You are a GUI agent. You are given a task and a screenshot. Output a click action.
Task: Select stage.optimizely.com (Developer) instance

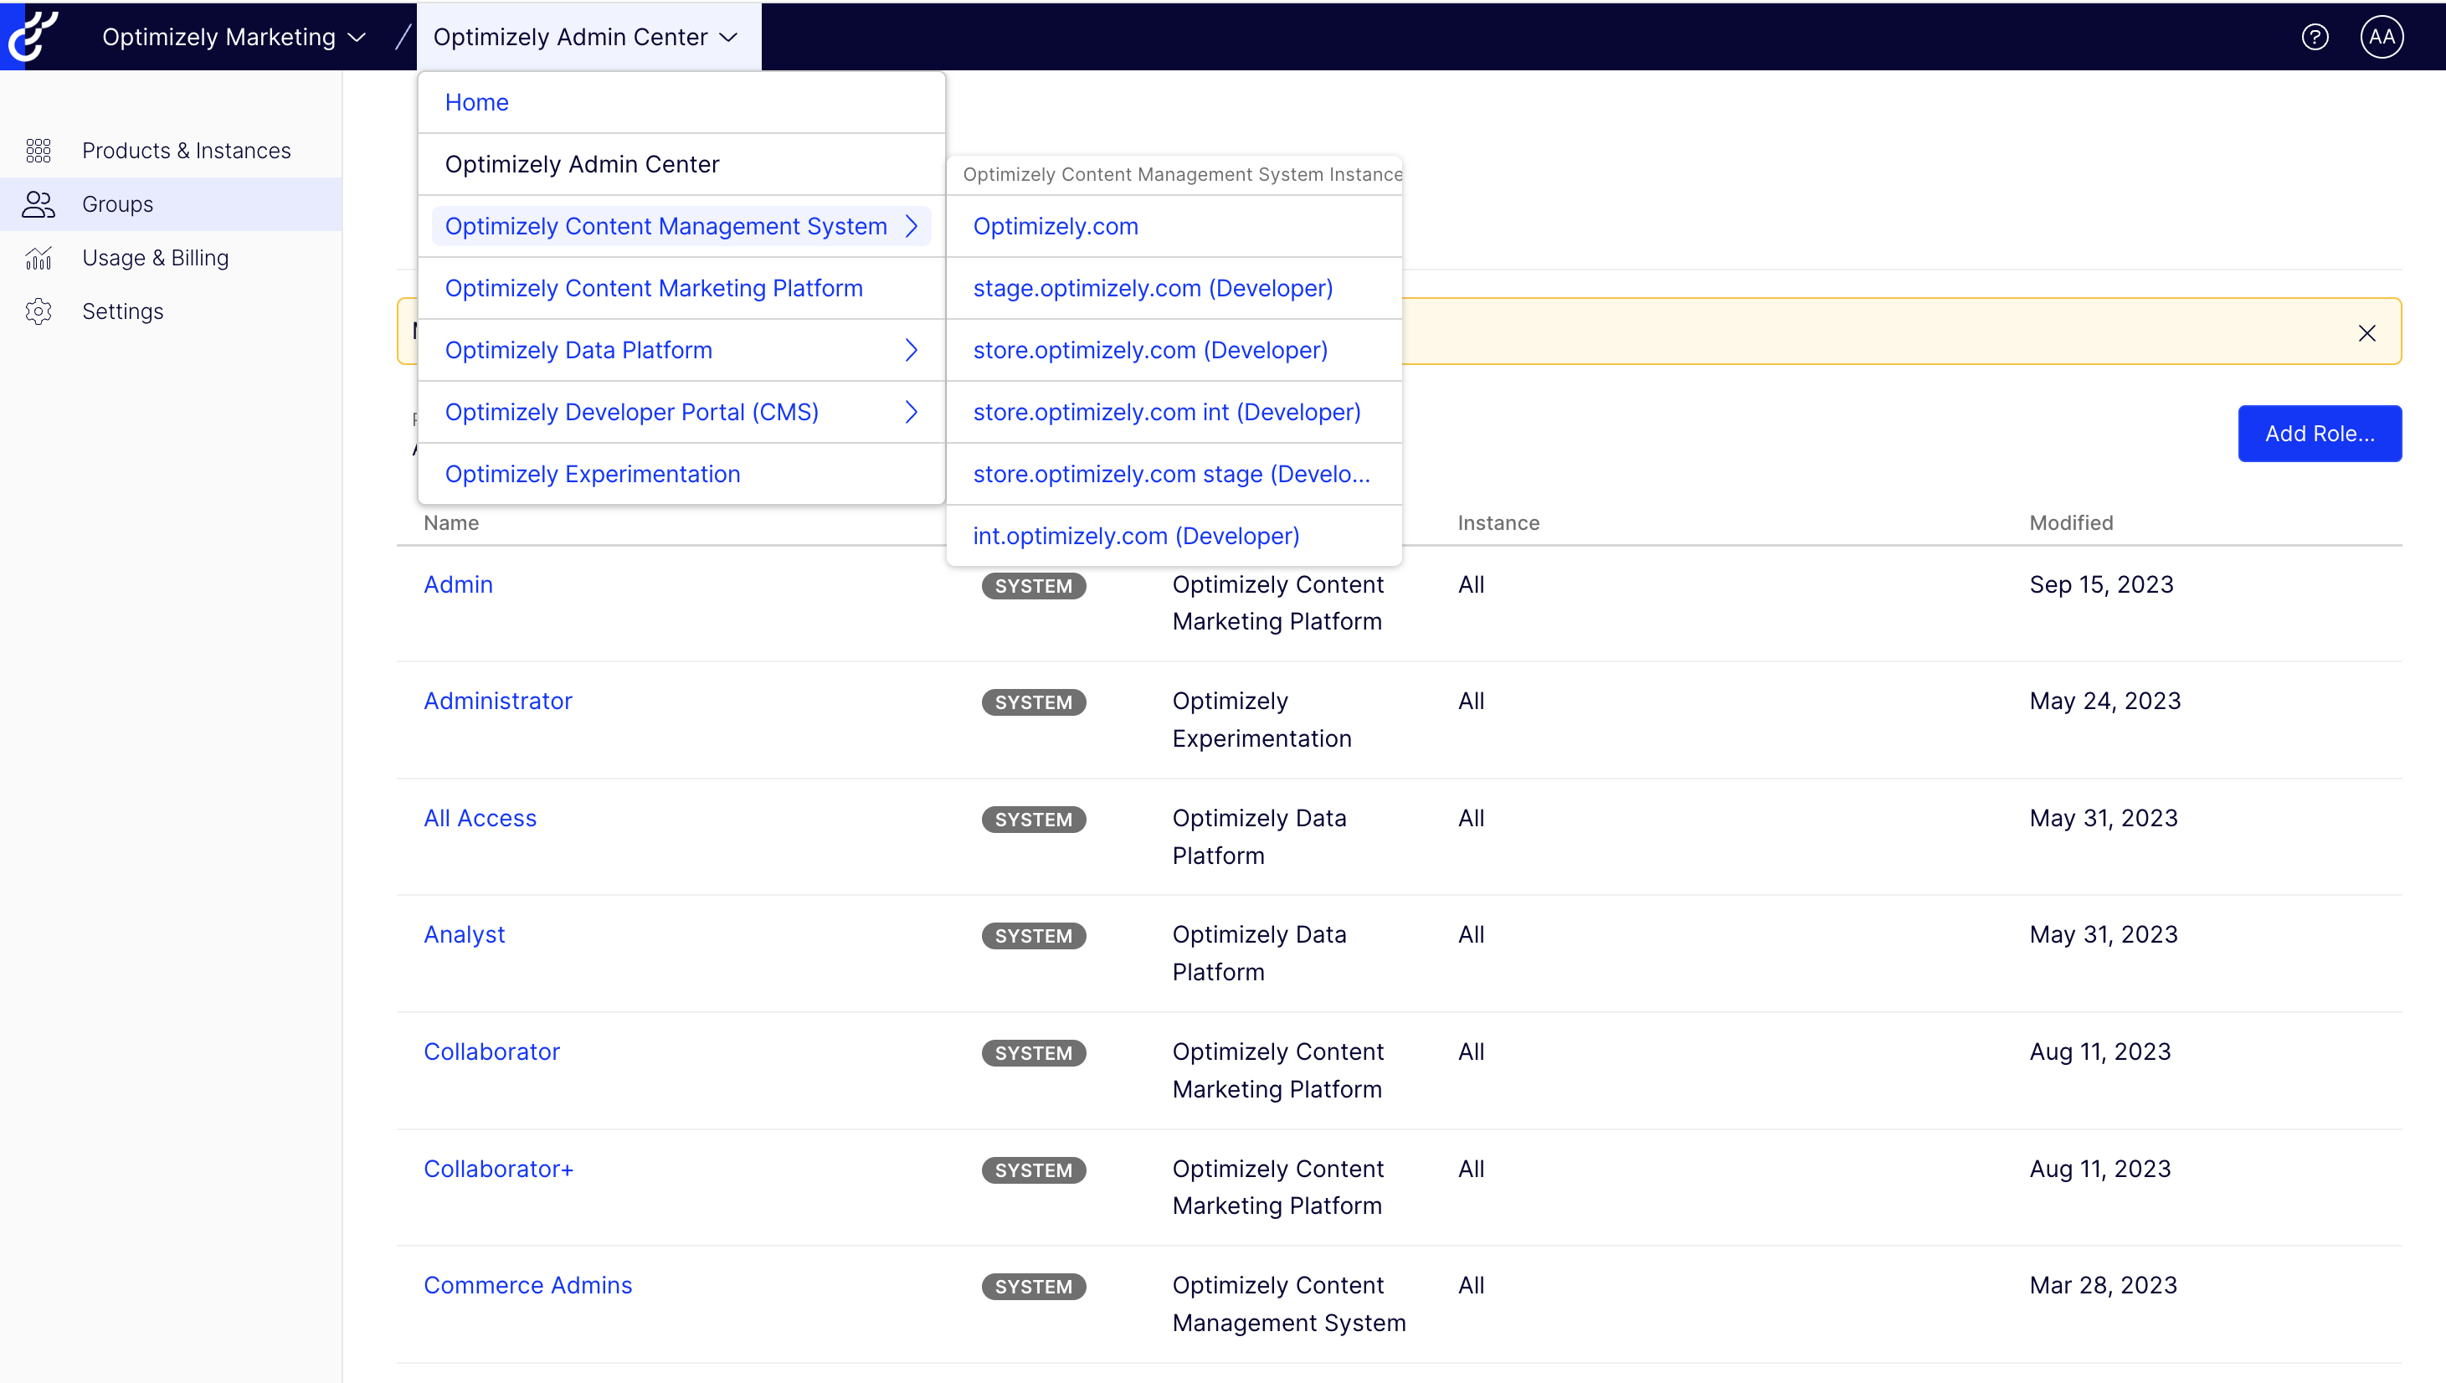[x=1152, y=287]
